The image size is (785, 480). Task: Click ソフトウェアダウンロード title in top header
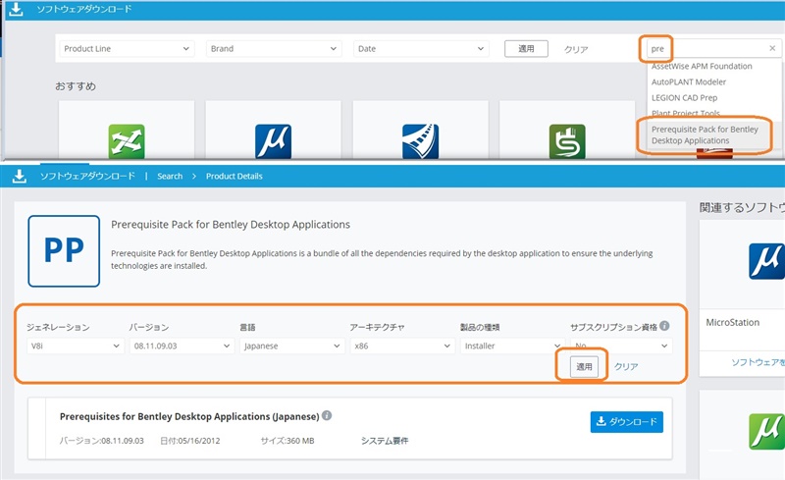point(84,9)
